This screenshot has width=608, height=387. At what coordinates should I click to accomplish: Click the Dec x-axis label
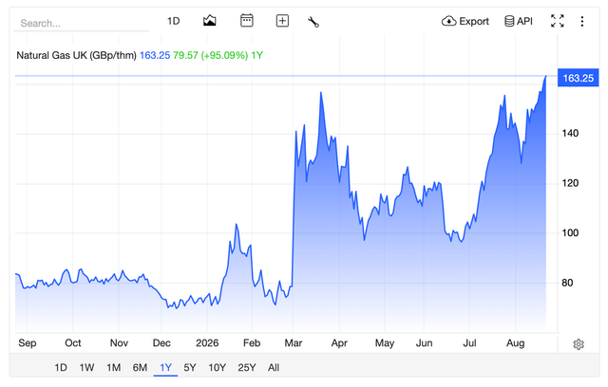click(x=161, y=342)
